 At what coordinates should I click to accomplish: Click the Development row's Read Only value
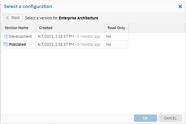pyautogui.click(x=109, y=37)
